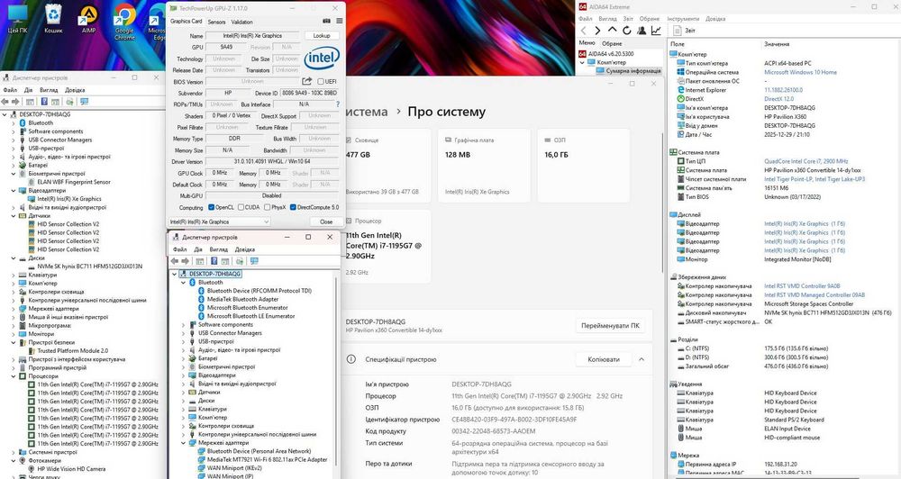Open Довідка menu in AIDA64
901x479 pixels.
pos(715,19)
